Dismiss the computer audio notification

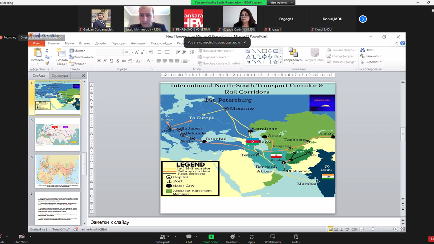tap(245, 42)
